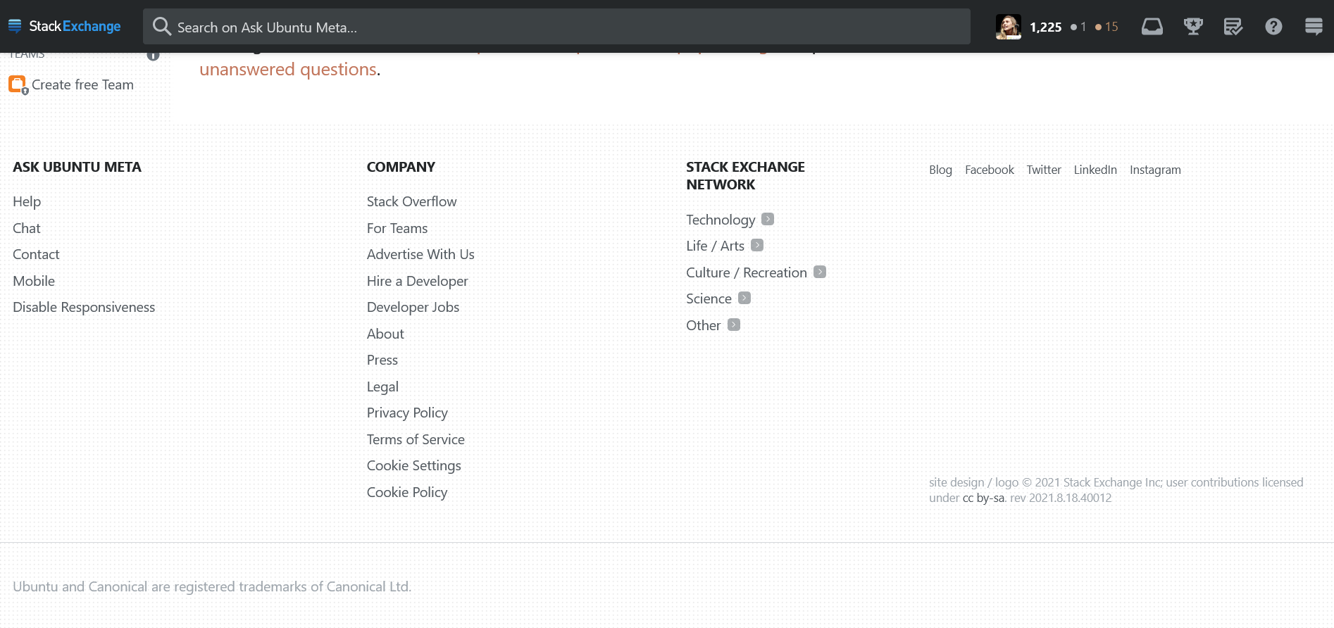Open the help question-mark icon
The height and width of the screenshot is (628, 1334).
point(1273,27)
